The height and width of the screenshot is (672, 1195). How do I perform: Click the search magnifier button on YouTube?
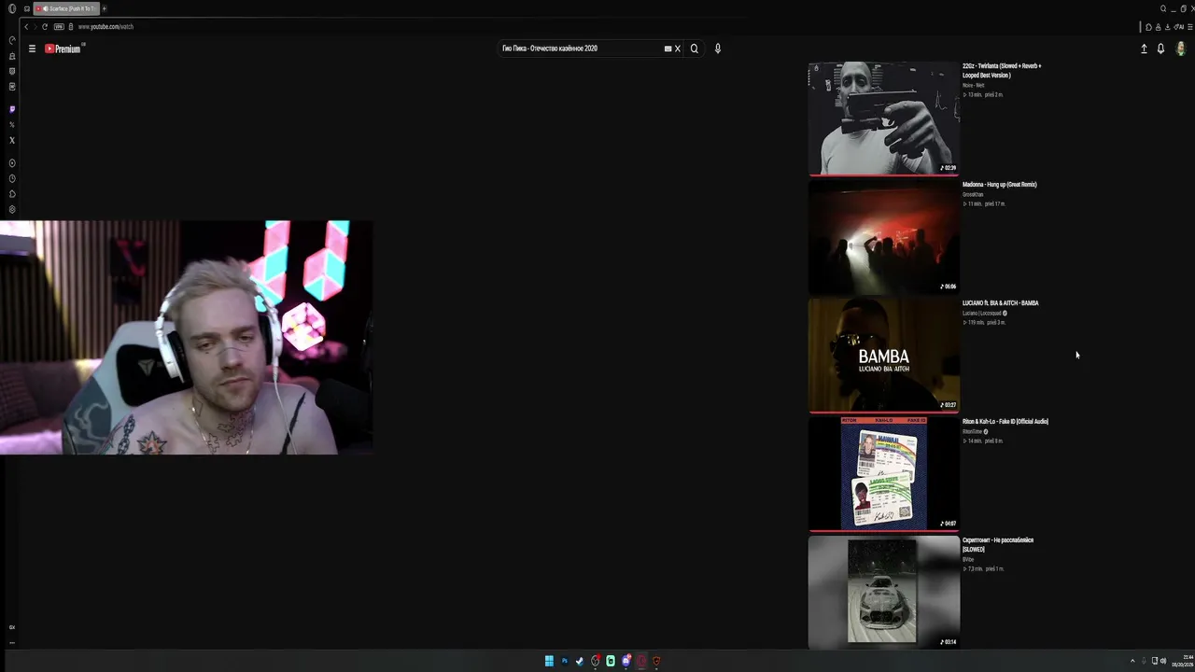[x=694, y=49]
